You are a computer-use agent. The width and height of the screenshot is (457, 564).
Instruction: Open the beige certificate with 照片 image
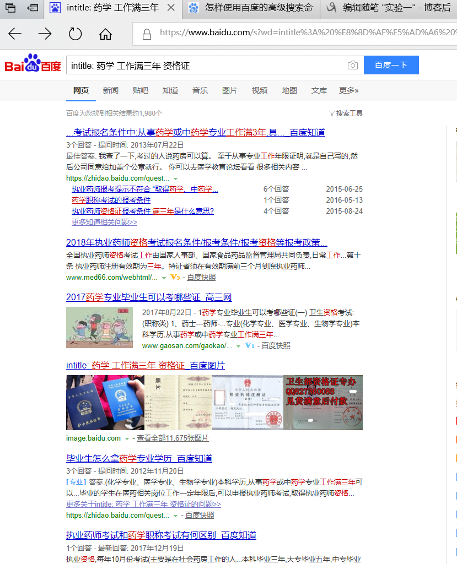(x=178, y=403)
